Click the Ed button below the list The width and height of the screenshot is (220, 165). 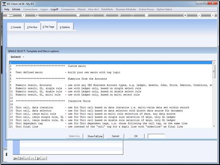click(38, 158)
